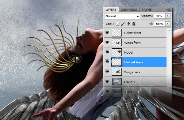Hide the Model layer eye icon

click(x=107, y=52)
